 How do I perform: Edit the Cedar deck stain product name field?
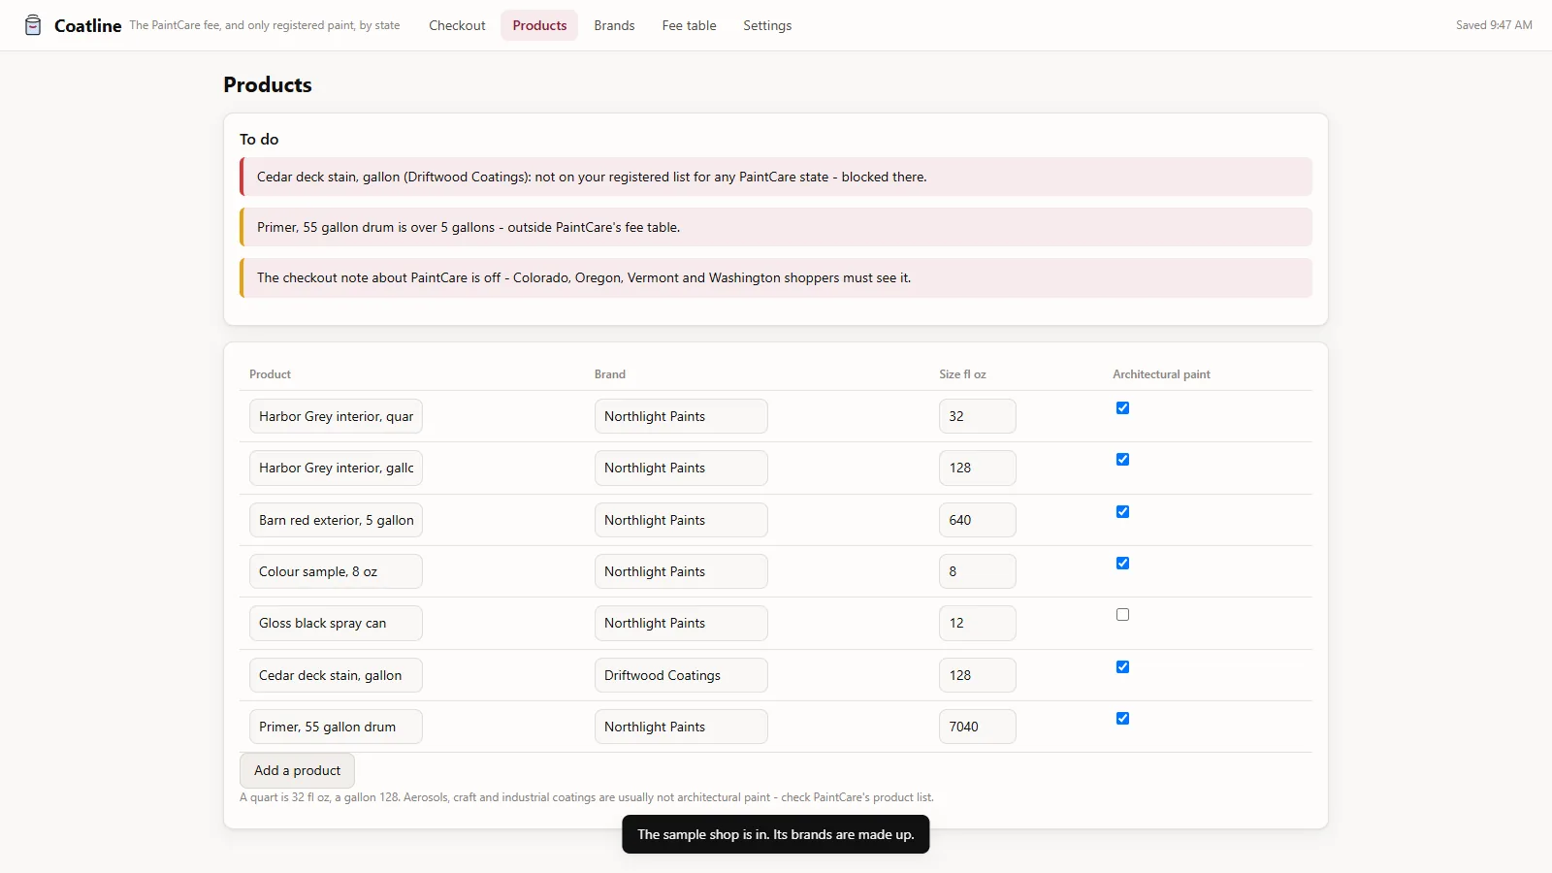click(x=336, y=675)
